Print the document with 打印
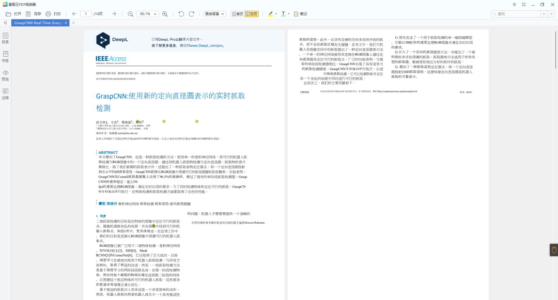The width and height of the screenshot is (558, 300). coord(53,14)
